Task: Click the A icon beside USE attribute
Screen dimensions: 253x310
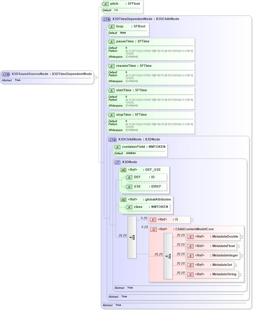Action: [129, 187]
